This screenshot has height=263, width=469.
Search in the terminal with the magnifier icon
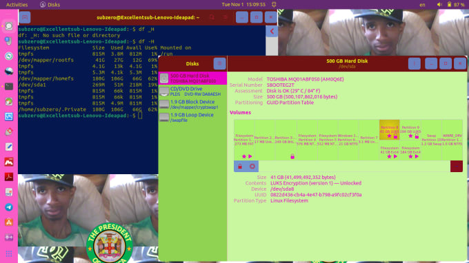click(212, 17)
